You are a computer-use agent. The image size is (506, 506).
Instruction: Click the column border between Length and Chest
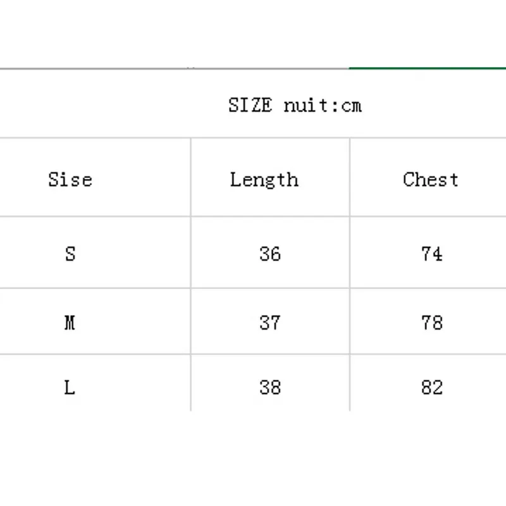350,275
